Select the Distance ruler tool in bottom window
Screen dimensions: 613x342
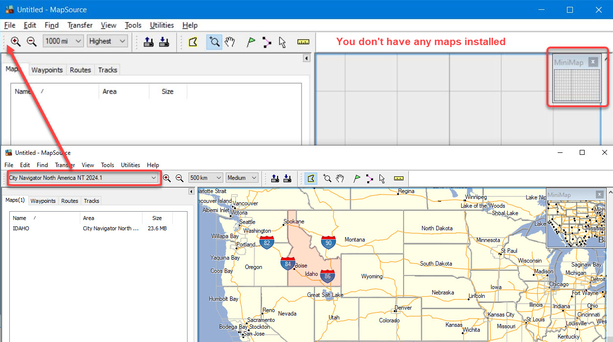[x=399, y=178]
